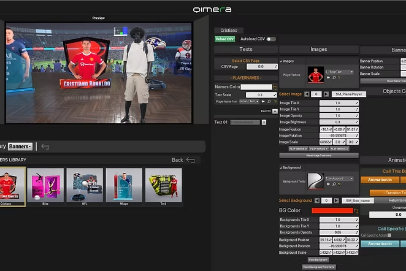The width and height of the screenshot is (406, 271).
Task: Click the arrow icon under the Background Texture dropdown
Action: [x=328, y=184]
